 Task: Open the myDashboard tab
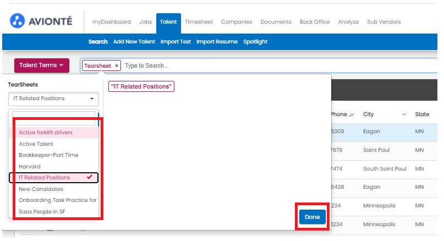112,22
